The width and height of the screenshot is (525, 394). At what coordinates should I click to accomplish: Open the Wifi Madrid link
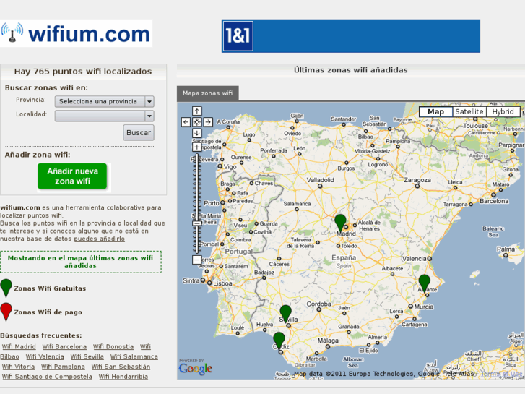[19, 347]
